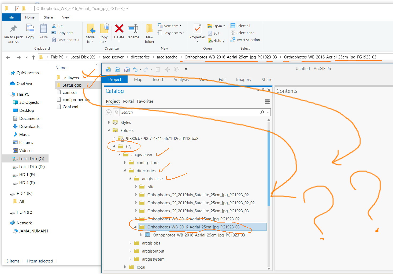Expand the config-store folder in Catalog
Viewport: 393px width, 274px height.
125,162
